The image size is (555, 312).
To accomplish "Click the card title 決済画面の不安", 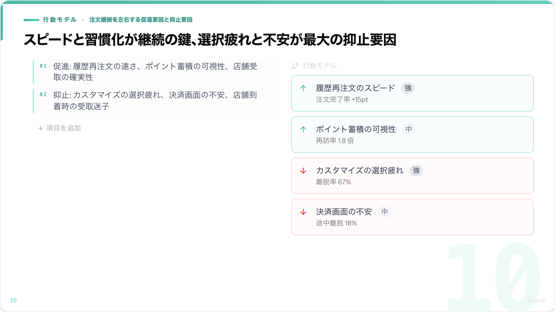I will (344, 212).
